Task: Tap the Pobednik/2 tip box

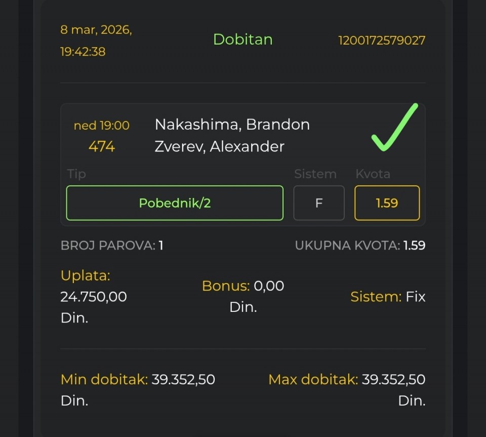Action: (x=175, y=203)
